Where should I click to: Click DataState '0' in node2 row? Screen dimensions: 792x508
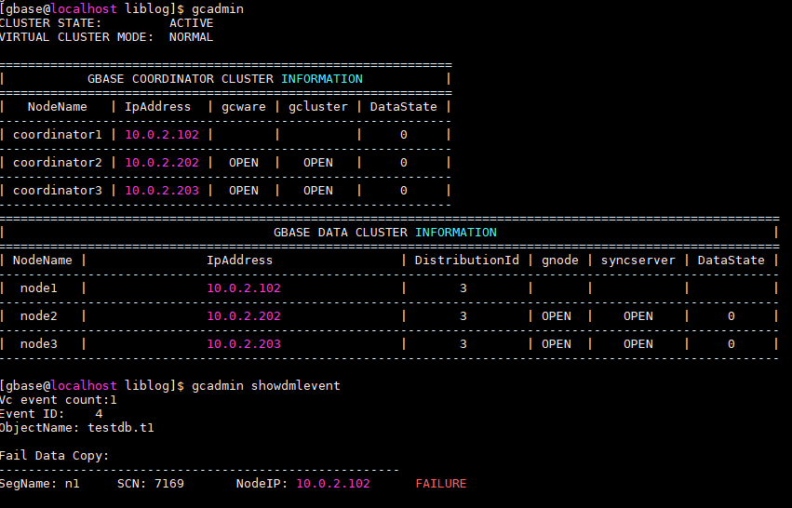[x=731, y=316]
